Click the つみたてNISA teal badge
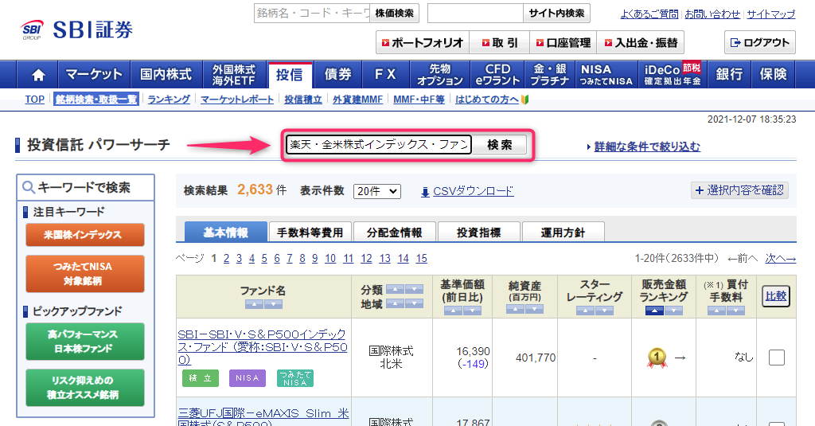This screenshot has height=426, width=815. pyautogui.click(x=294, y=378)
